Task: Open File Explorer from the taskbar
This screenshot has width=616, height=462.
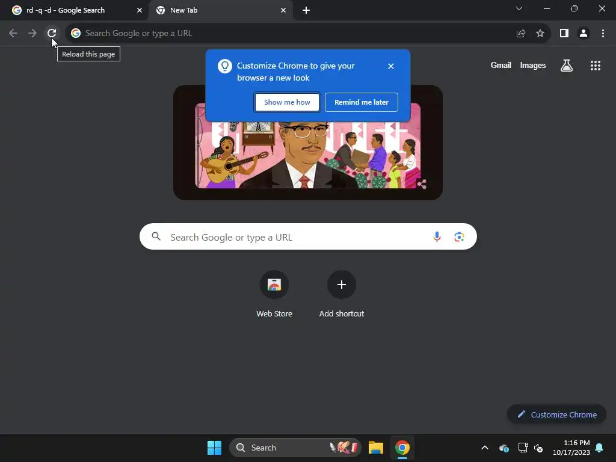Action: [376, 448]
